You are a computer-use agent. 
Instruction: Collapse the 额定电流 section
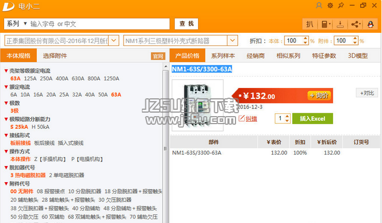pyautogui.click(x=6, y=87)
